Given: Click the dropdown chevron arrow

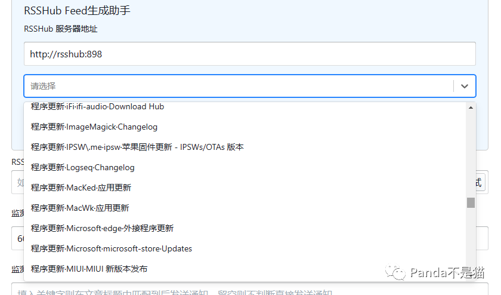Looking at the screenshot, I should [464, 86].
